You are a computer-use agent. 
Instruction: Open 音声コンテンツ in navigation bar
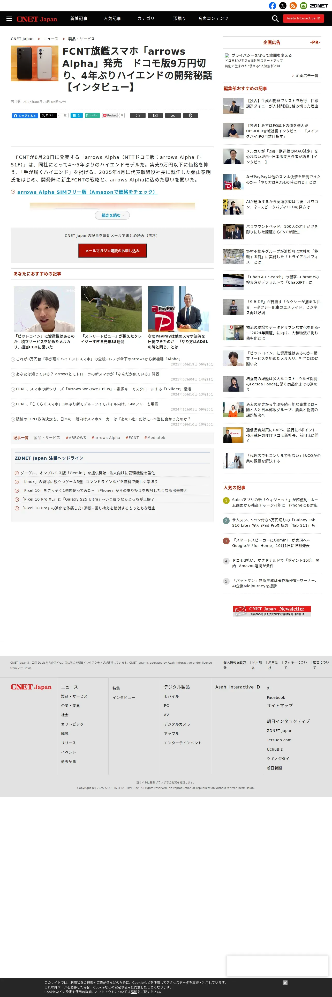point(213,19)
